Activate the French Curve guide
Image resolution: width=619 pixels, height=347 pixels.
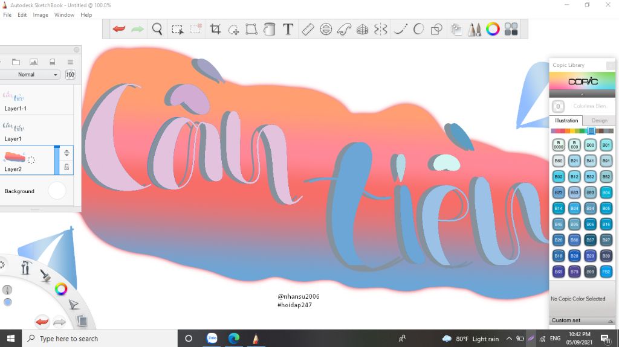(x=344, y=29)
